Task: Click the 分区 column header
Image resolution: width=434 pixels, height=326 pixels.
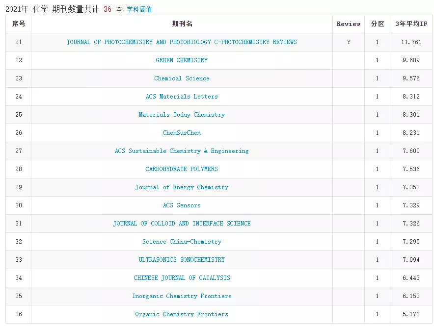Action: click(377, 24)
